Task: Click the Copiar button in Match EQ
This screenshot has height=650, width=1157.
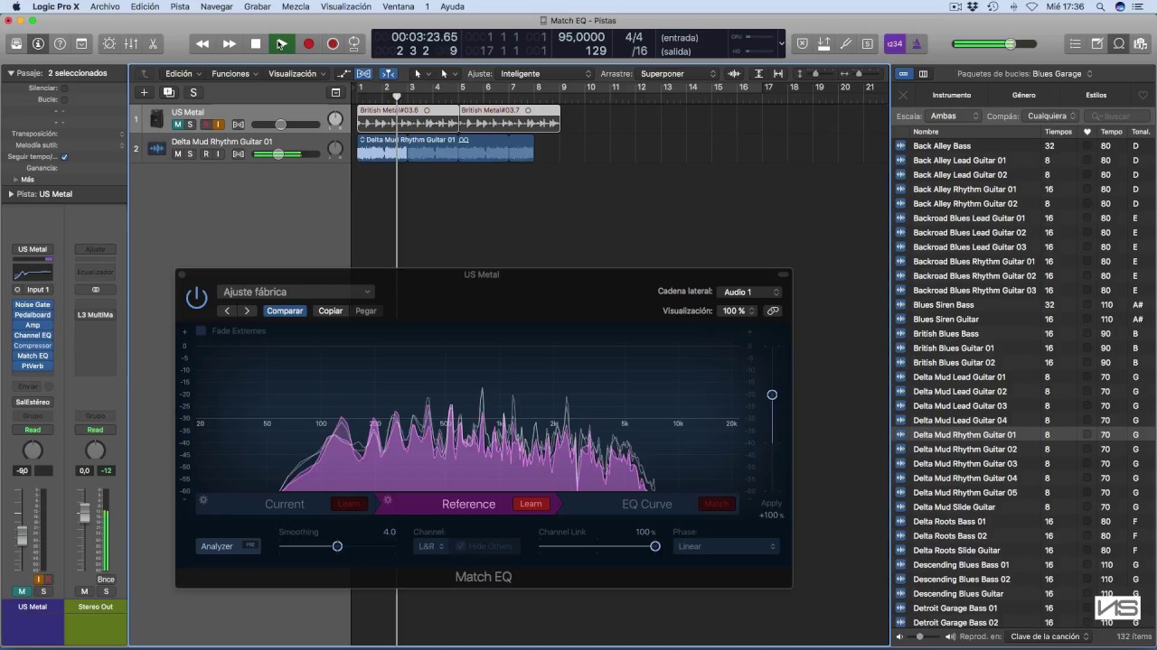Action: pos(331,311)
